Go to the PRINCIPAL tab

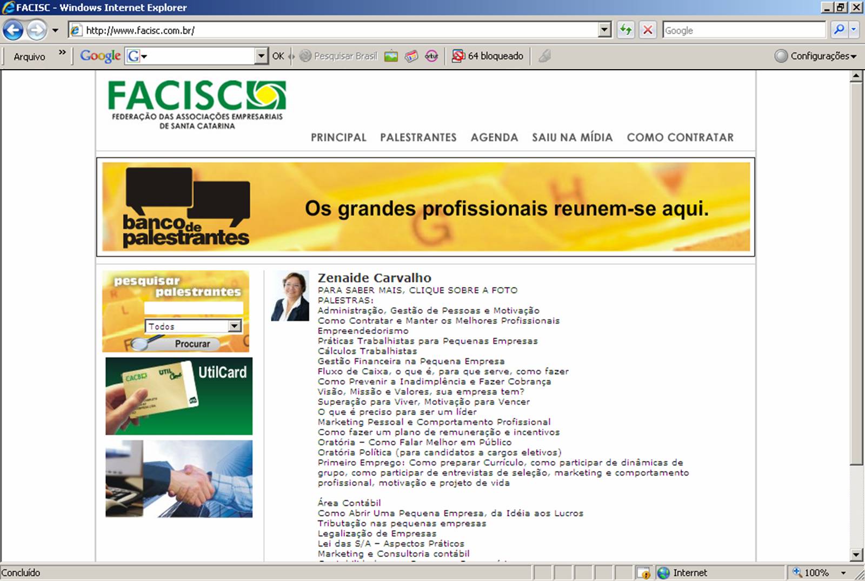(338, 137)
